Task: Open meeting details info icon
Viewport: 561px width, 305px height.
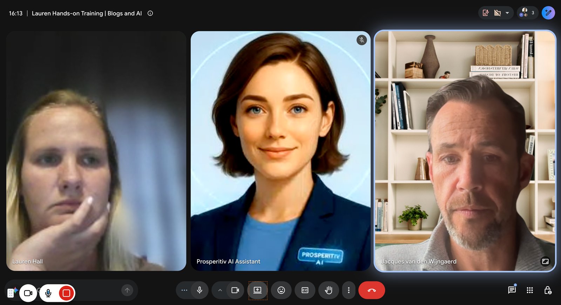Action: (150, 13)
